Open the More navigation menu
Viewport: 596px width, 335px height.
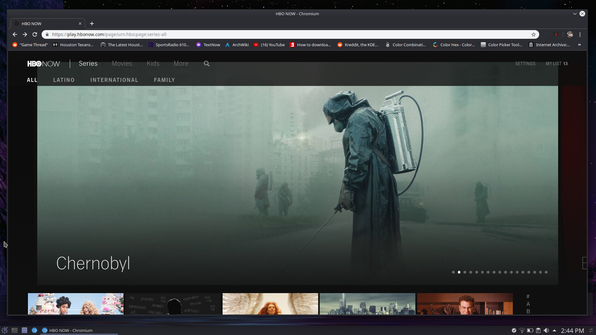(181, 64)
